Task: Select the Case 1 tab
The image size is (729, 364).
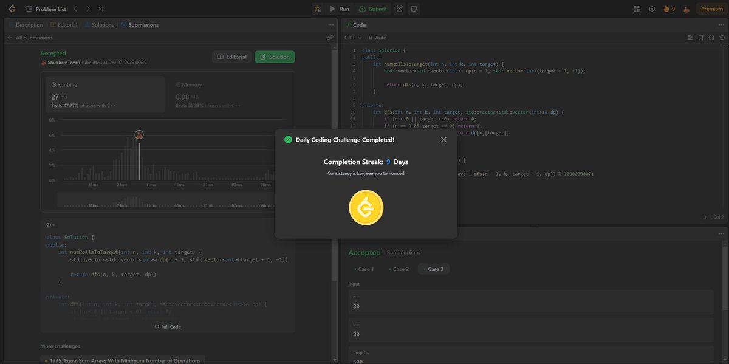Action: tap(364, 269)
